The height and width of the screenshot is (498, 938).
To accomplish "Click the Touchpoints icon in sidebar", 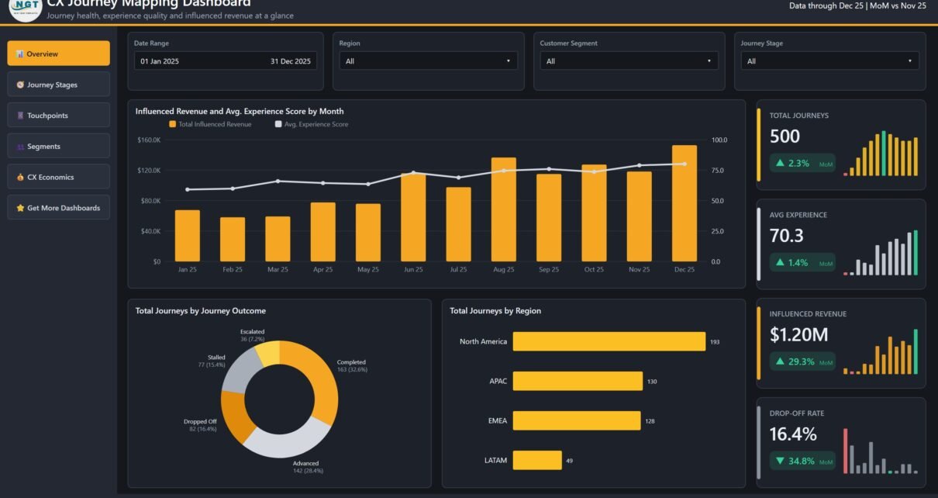I will (20, 116).
